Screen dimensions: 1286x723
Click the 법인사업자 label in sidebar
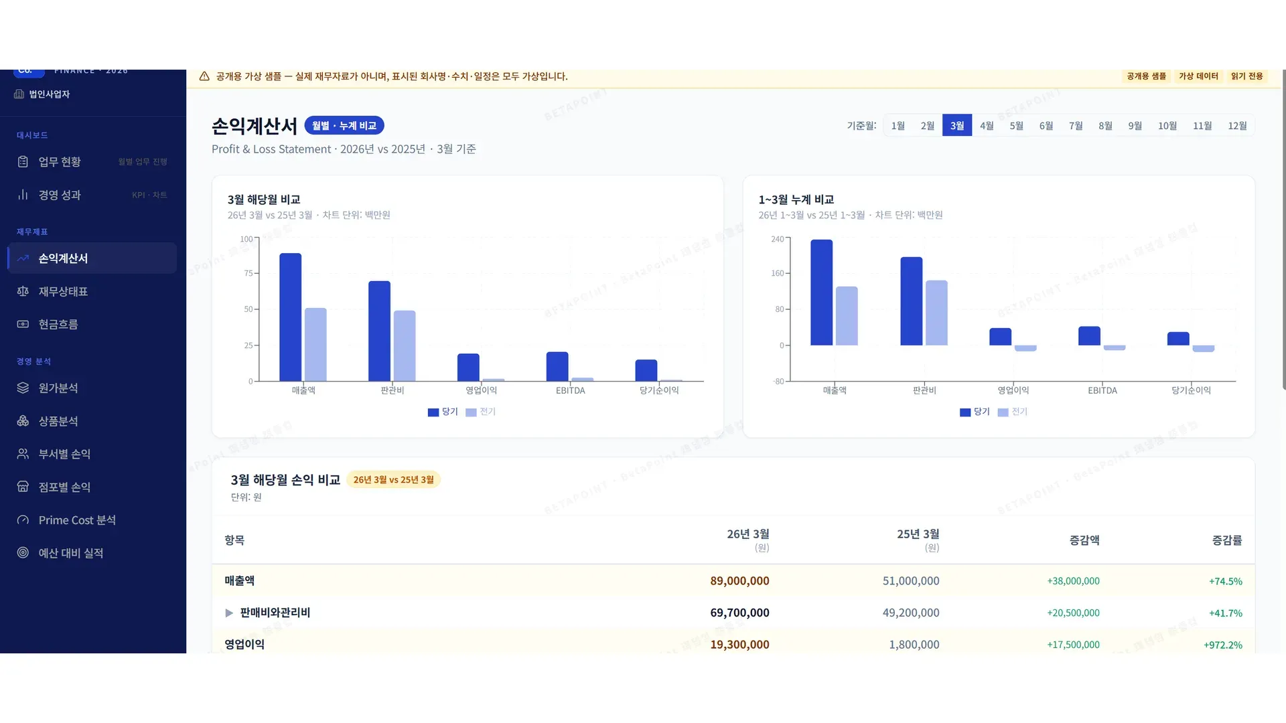coord(50,94)
